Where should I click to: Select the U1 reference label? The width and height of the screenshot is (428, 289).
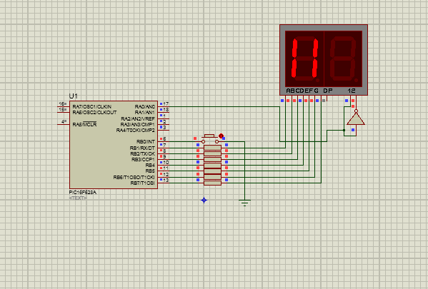pyautogui.click(x=73, y=96)
